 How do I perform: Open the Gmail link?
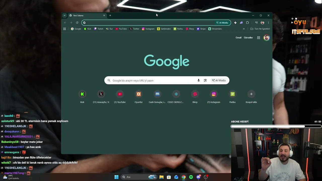coord(238,38)
